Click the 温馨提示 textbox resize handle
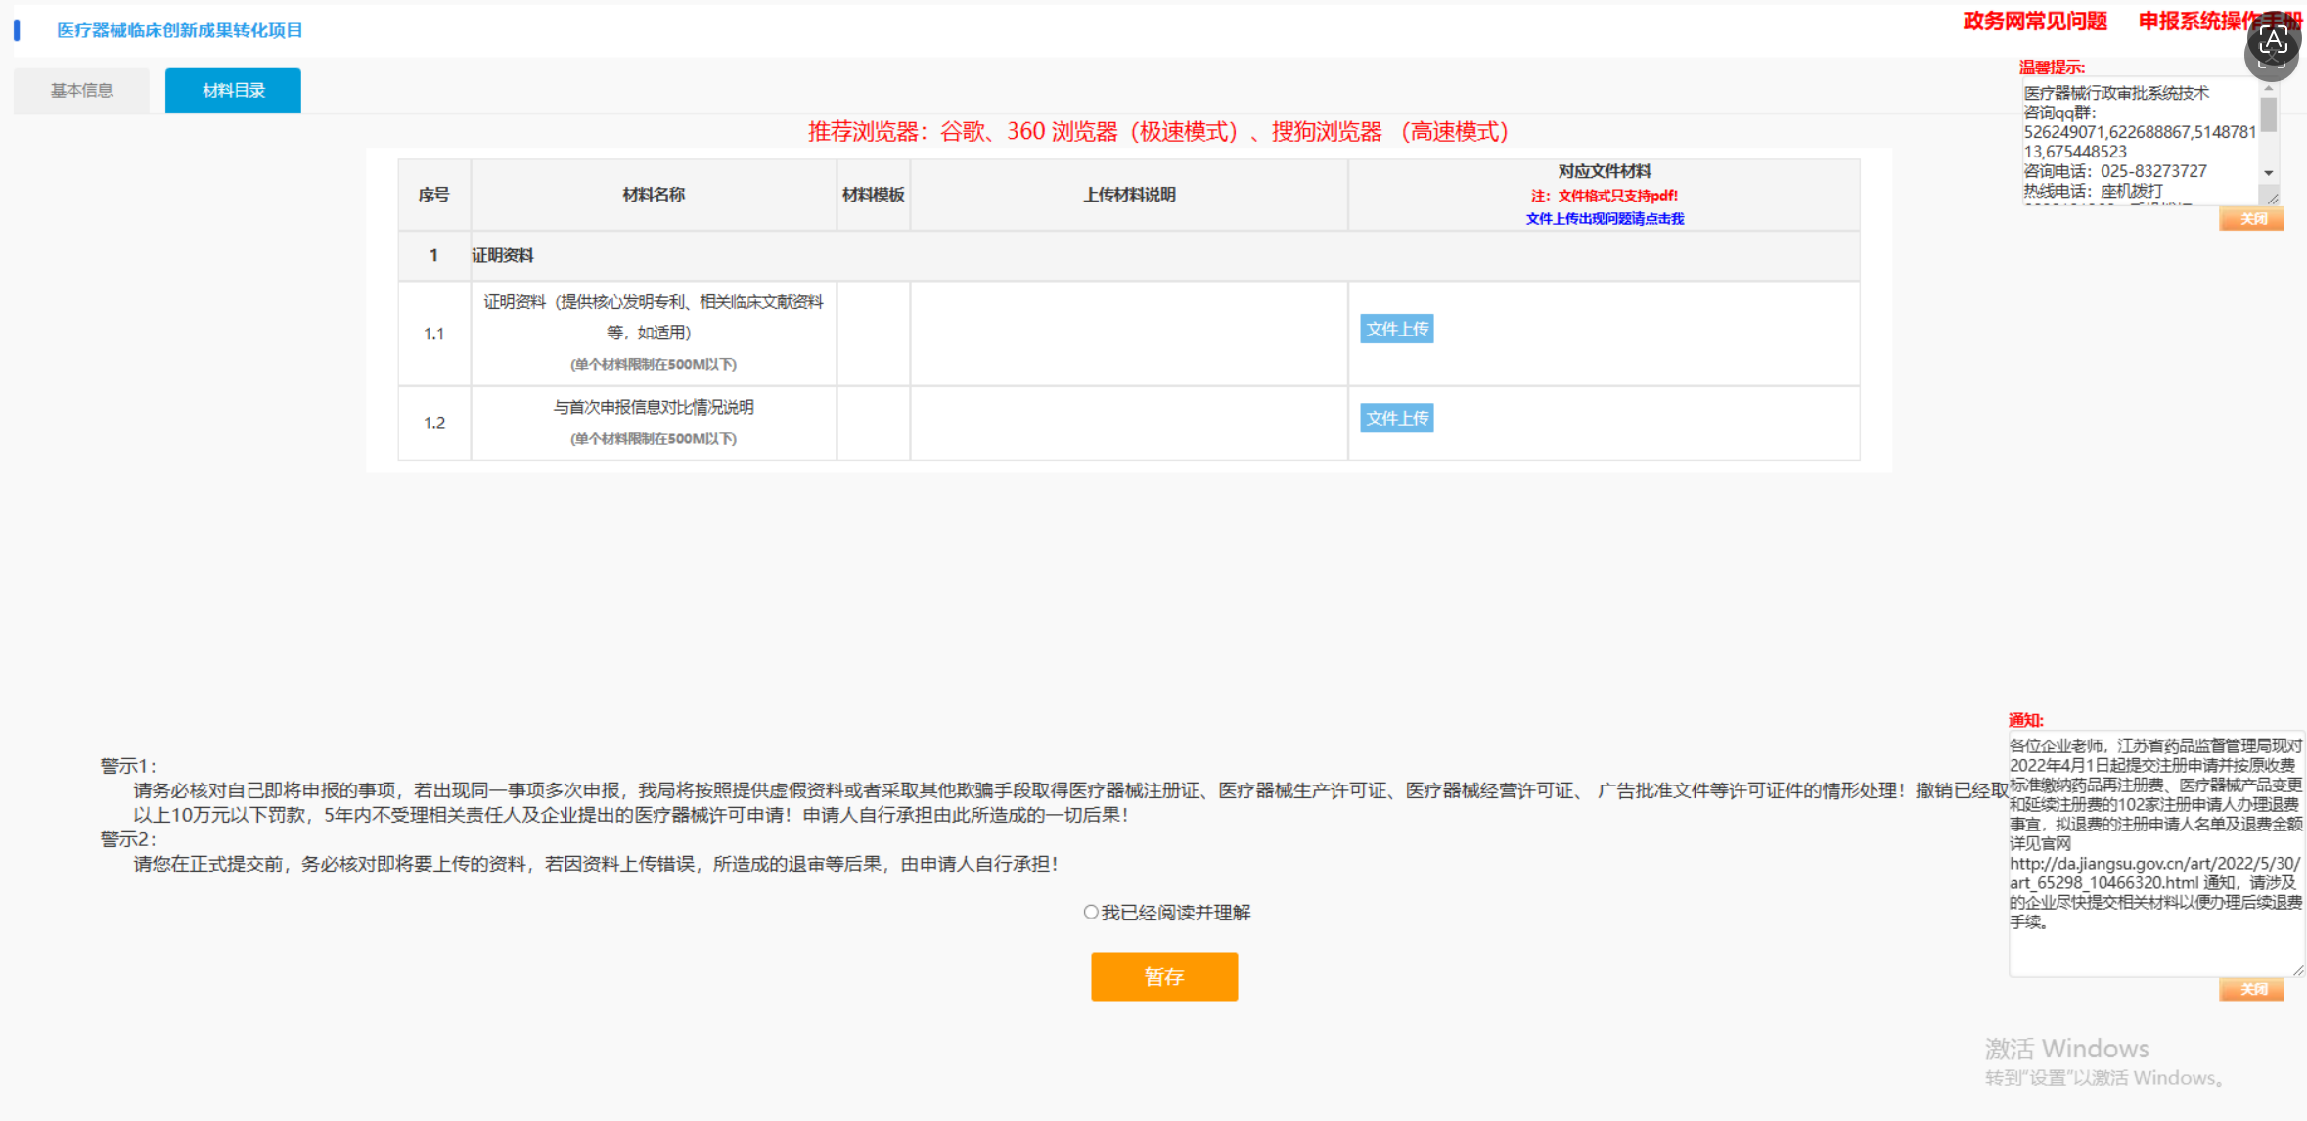 pos(2273,199)
